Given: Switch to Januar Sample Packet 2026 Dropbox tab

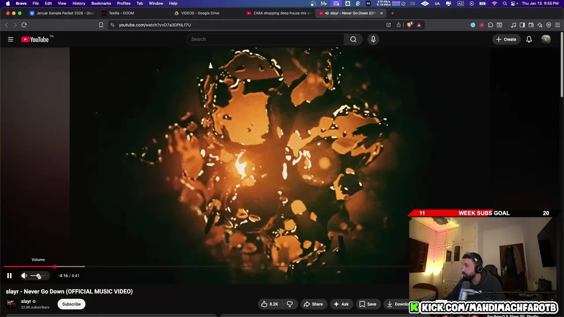Looking at the screenshot, I should coord(62,13).
